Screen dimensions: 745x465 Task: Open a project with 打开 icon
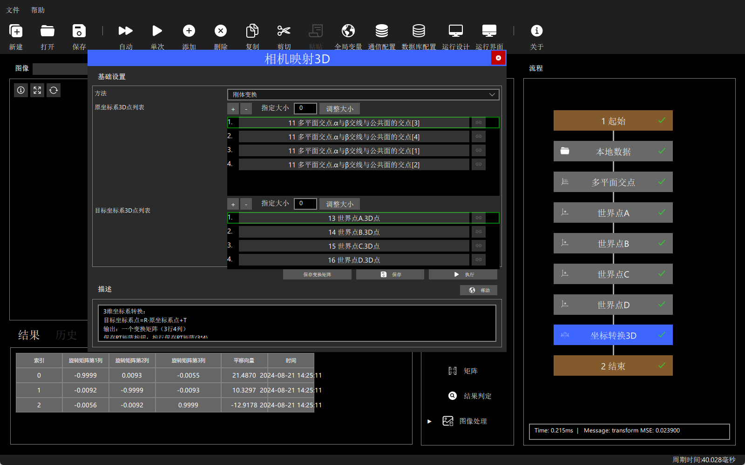(47, 31)
